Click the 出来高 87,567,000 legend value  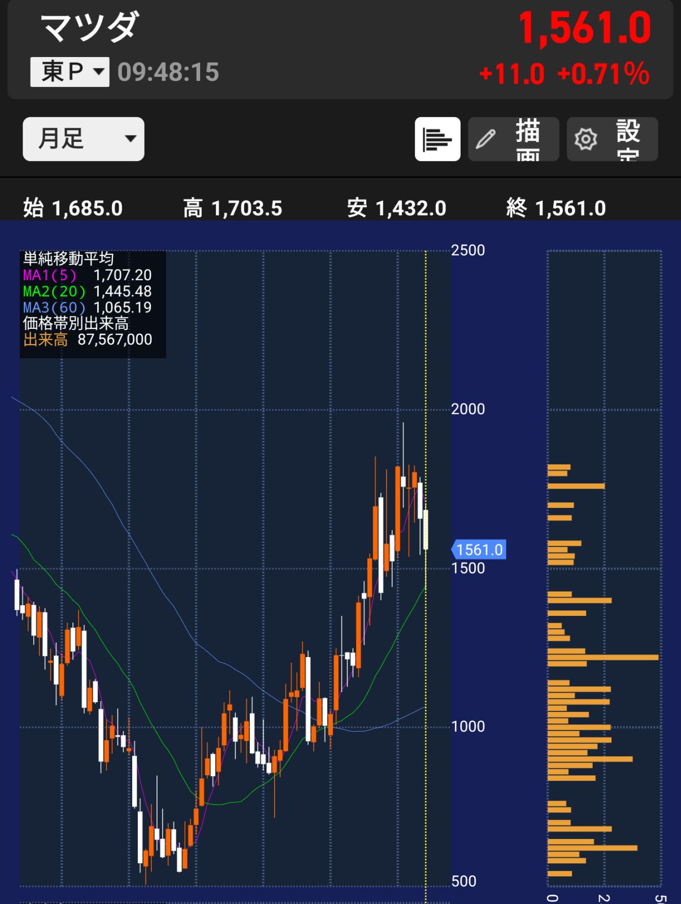[88, 340]
